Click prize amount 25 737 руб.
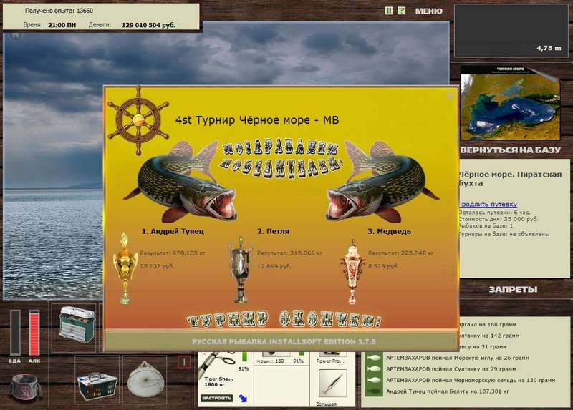Viewport: 573px width, 410px height. 157,266
